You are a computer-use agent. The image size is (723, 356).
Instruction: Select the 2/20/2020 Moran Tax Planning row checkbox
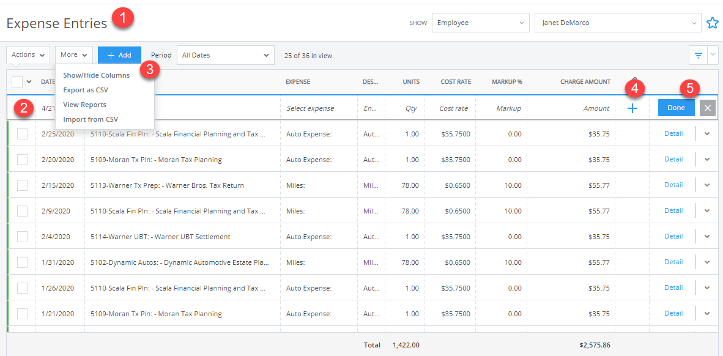point(22,160)
